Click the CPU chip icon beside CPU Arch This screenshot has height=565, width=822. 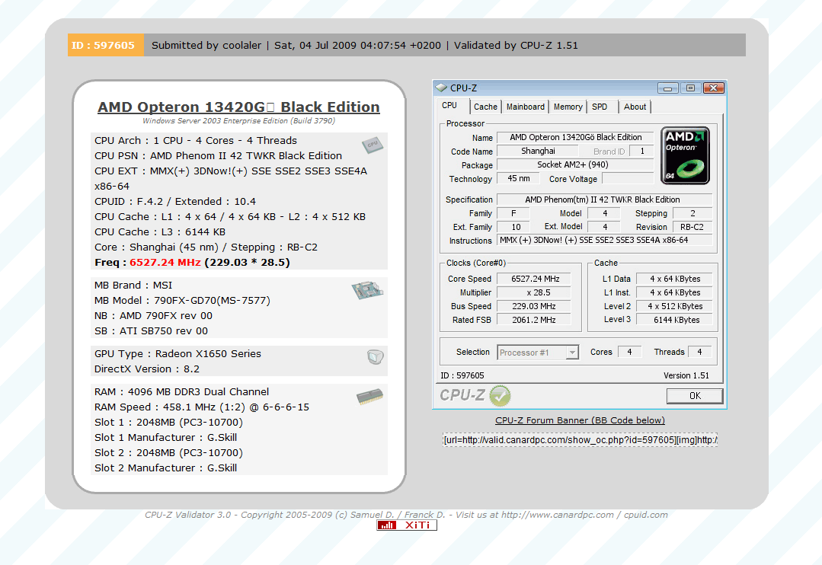tap(373, 145)
